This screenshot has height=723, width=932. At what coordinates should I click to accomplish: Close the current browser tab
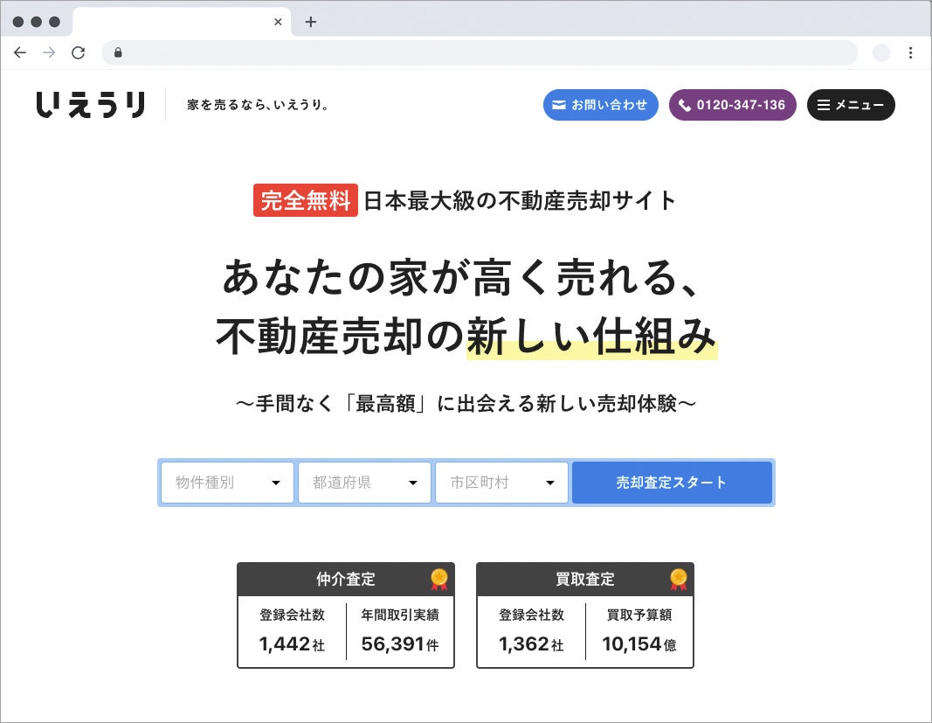pos(278,22)
